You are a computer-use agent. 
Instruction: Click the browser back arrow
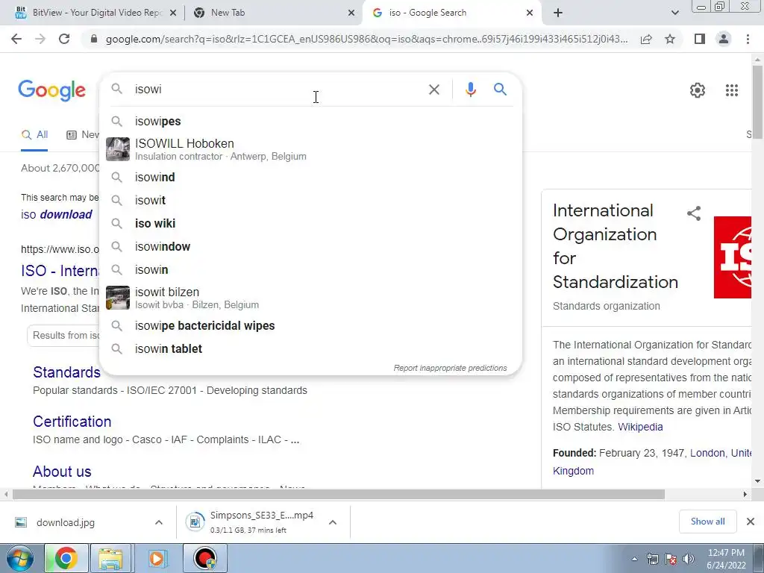16,39
